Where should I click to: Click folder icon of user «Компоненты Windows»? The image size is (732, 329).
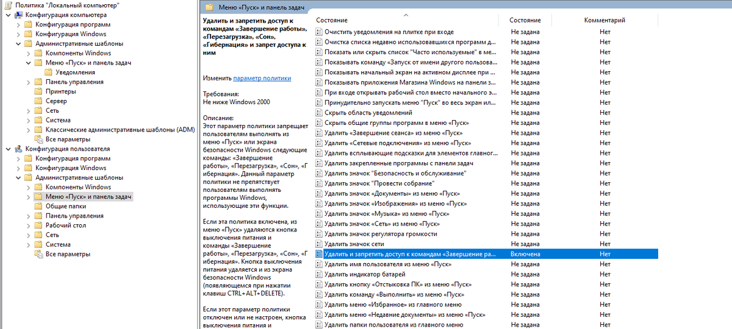(38, 187)
